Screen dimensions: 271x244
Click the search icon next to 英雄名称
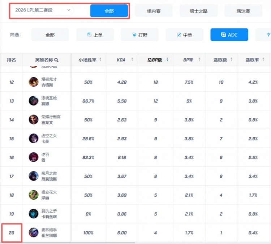(x=56, y=60)
